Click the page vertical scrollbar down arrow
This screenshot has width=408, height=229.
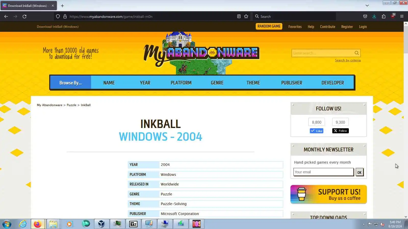point(406,217)
